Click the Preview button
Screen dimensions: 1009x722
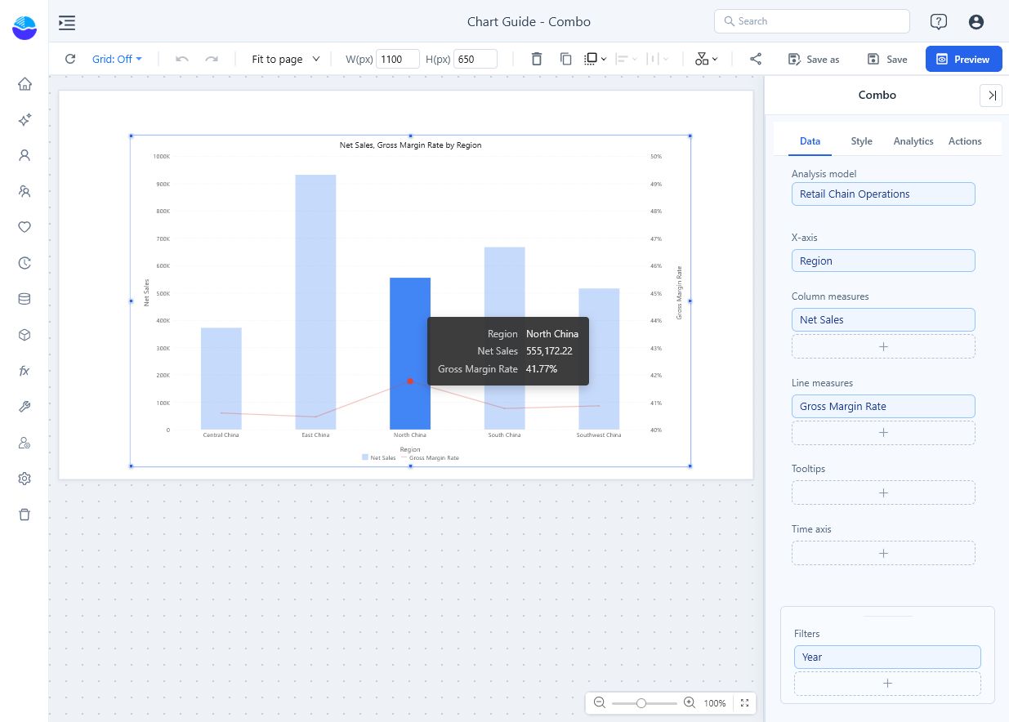[x=963, y=59]
